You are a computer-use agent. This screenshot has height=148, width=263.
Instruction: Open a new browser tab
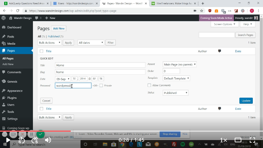click(x=202, y=3)
